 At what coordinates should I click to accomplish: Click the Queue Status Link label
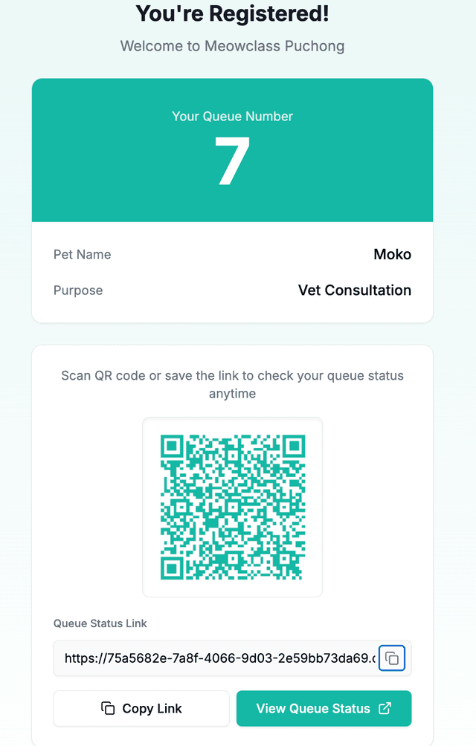(100, 623)
